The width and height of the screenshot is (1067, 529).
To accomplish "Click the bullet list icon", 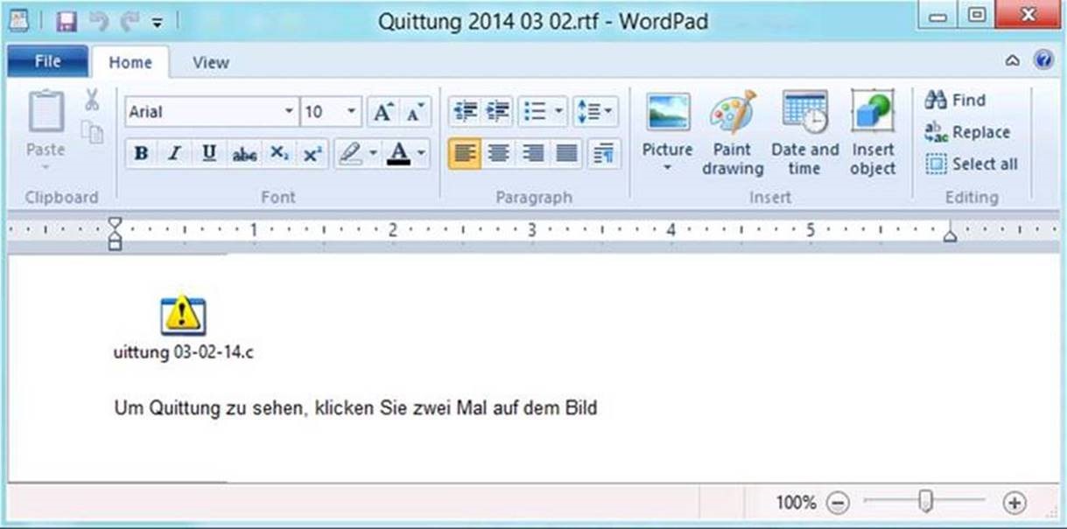I will 534,111.
